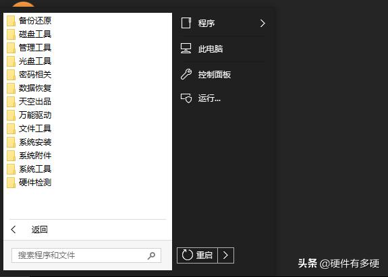
Task: Click the folder icon for 文件工具
Action: tap(11, 129)
